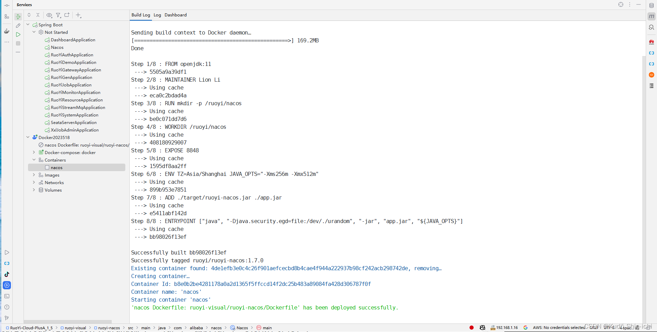The image size is (657, 332).
Task: Open the view options eye menu
Action: click(x=49, y=15)
